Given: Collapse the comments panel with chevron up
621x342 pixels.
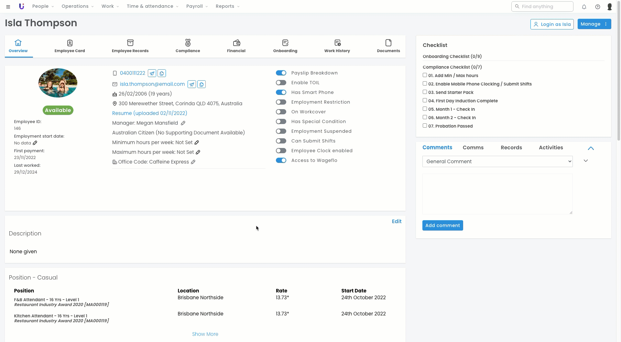Looking at the screenshot, I should coord(591,148).
